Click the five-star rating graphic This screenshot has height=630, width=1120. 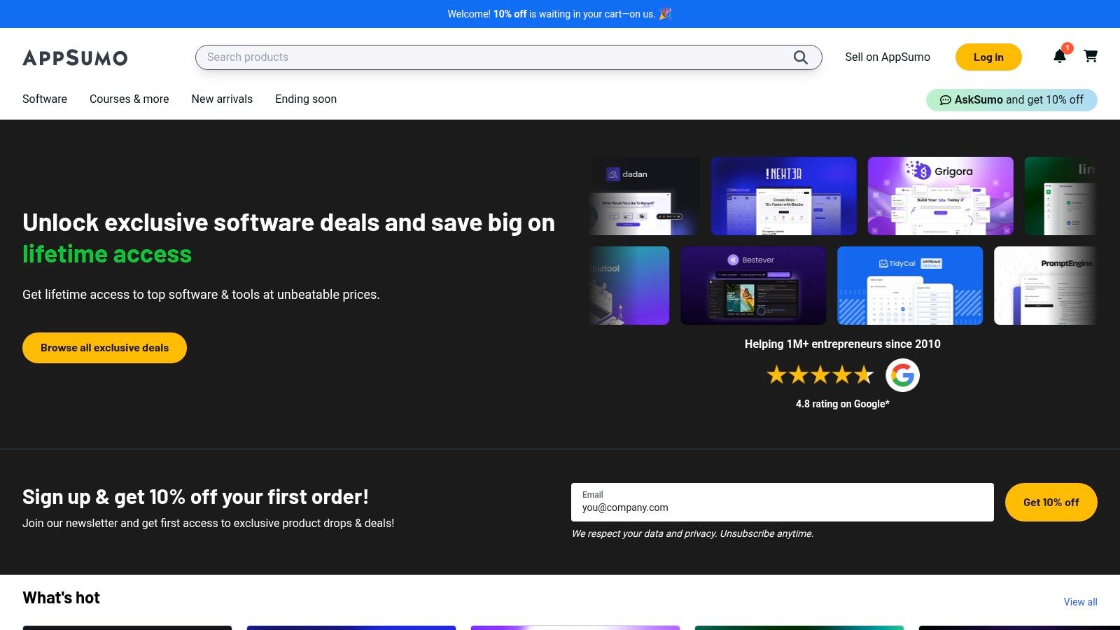click(820, 375)
